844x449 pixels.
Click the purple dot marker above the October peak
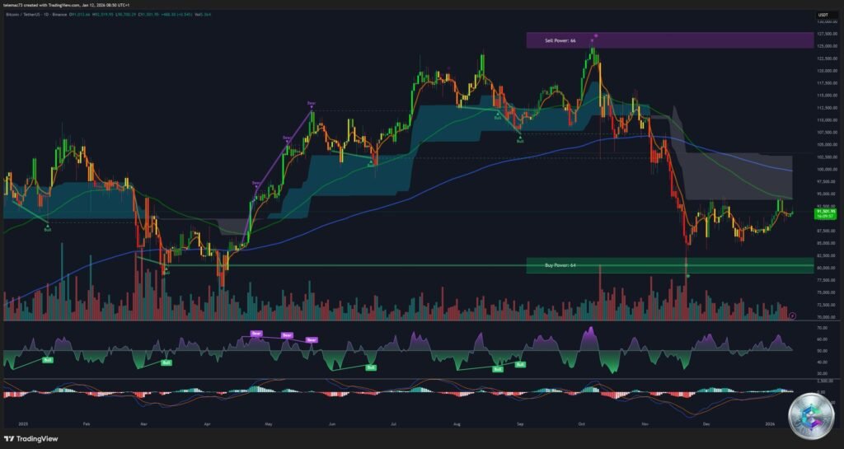click(595, 36)
